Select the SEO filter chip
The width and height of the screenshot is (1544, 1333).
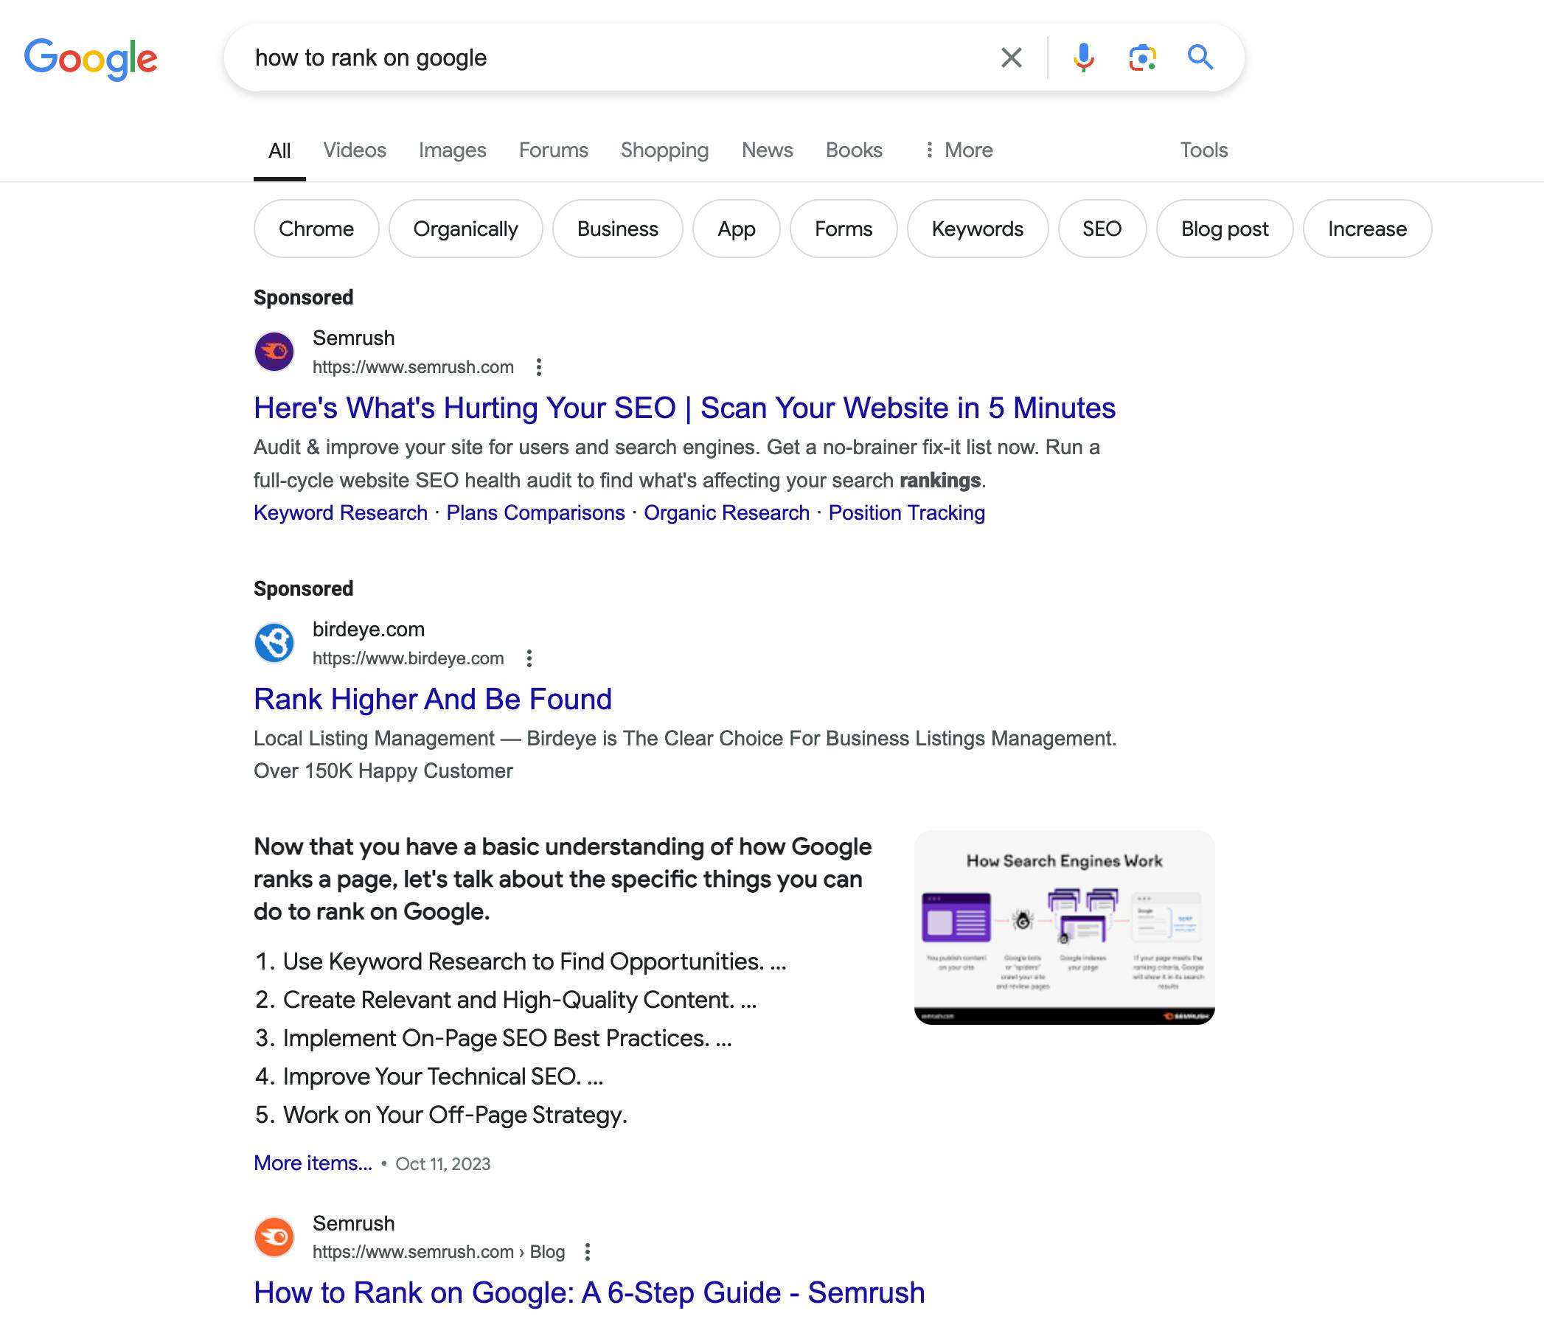tap(1101, 229)
